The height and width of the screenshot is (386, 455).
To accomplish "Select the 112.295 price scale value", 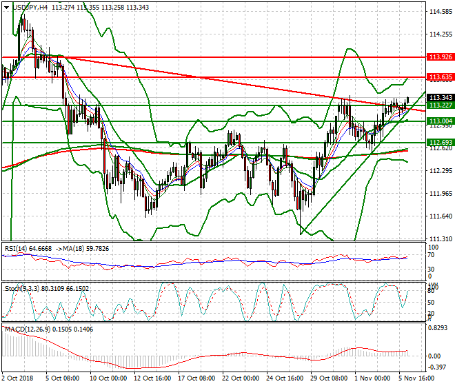I will (441, 171).
